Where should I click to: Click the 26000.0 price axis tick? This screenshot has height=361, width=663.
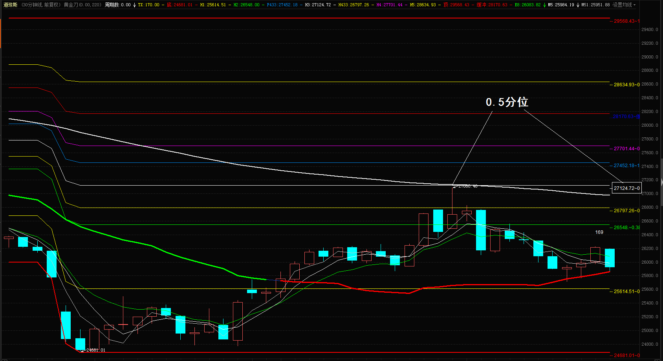coord(650,262)
